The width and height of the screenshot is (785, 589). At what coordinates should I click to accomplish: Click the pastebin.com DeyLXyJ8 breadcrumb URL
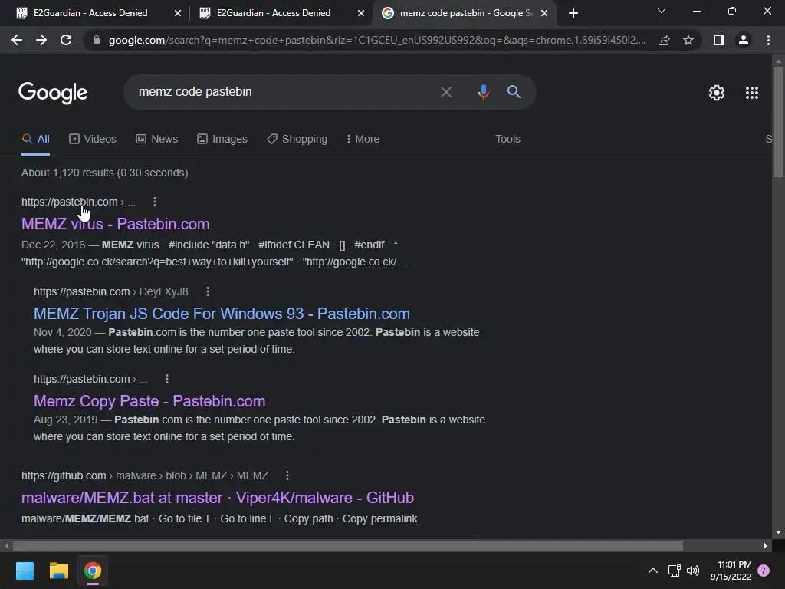[110, 291]
